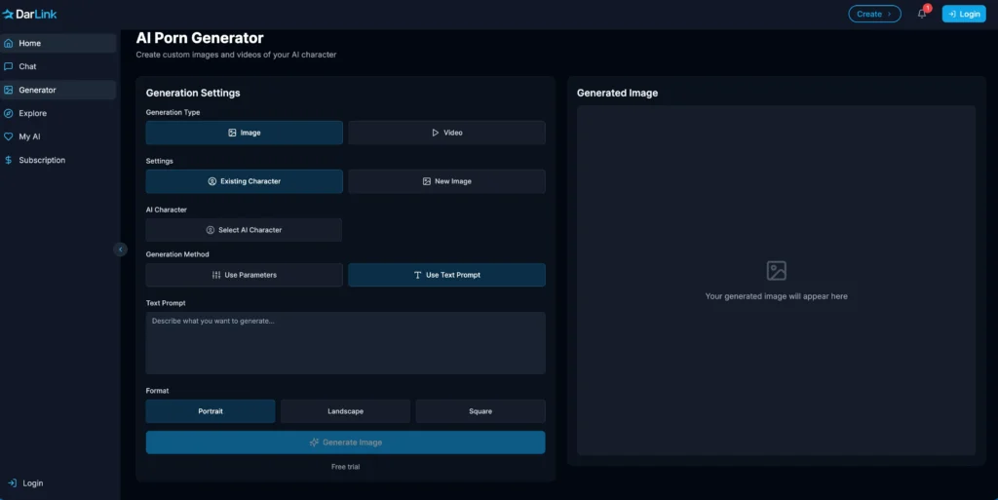The width and height of the screenshot is (998, 500).
Task: Choose New Image setting
Action: tap(446, 181)
